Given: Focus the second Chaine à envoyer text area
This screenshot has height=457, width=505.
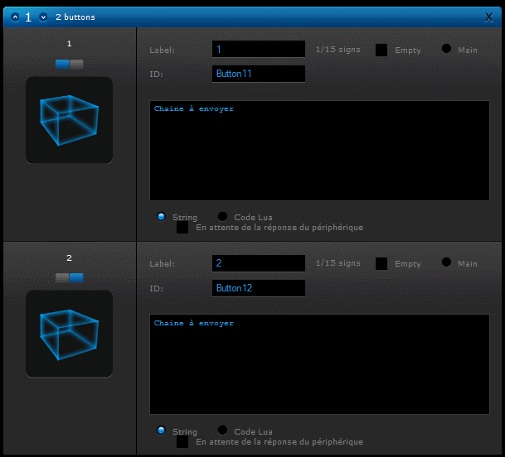Looking at the screenshot, I should [x=319, y=364].
